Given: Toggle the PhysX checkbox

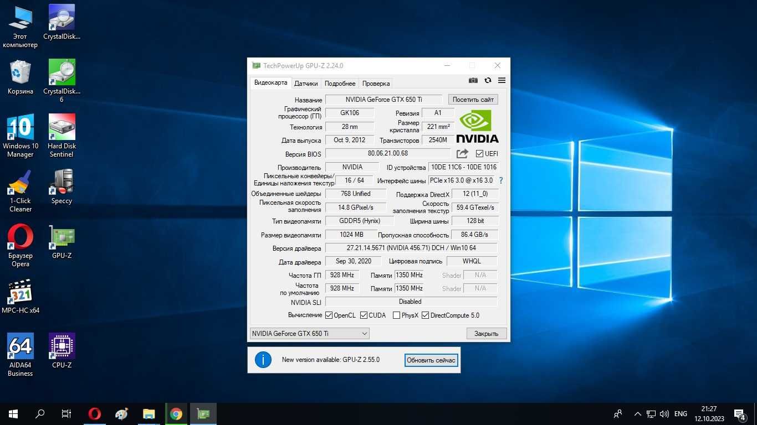Looking at the screenshot, I should (396, 315).
